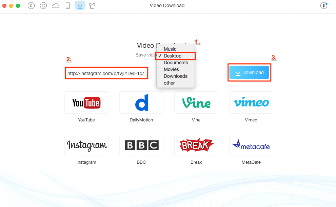Choose Documents in the save location menu
This screenshot has height=207, width=336.
tap(176, 63)
